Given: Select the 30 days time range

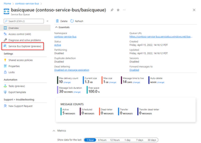Looking at the screenshot, I should 152,140.
